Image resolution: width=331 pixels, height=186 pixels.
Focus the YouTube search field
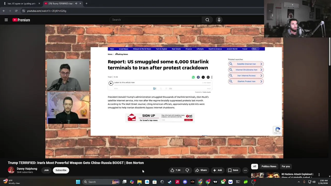tap(156, 20)
